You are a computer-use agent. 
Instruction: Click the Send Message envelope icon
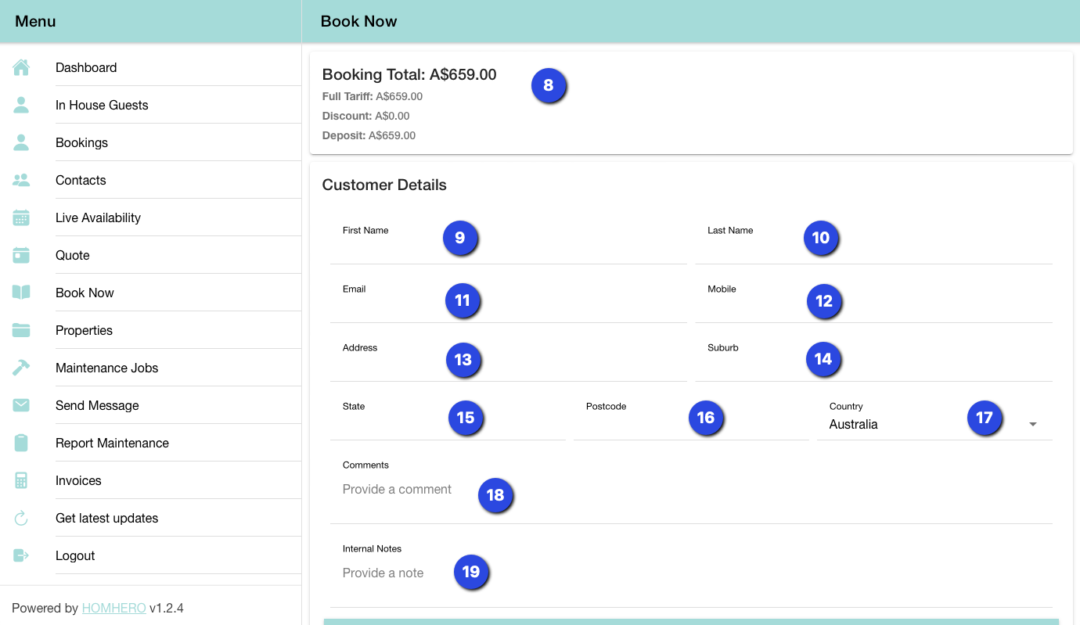coord(21,406)
